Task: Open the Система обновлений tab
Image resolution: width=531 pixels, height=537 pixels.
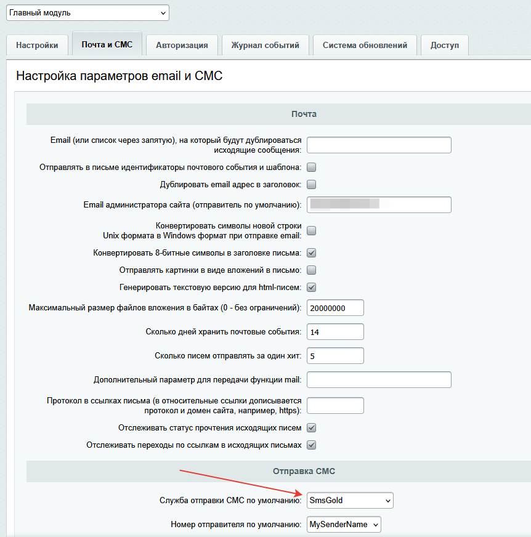Action: click(365, 45)
